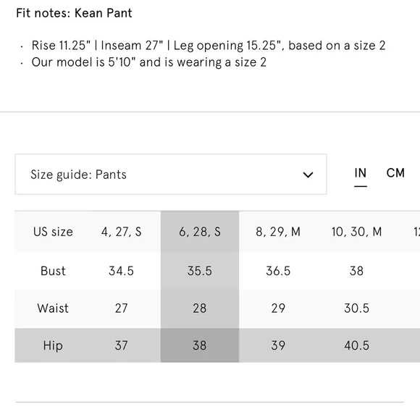Click the Waist row label

[53, 308]
